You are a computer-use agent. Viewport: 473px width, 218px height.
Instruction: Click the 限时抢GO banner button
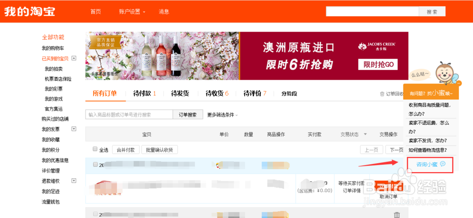[377, 65]
